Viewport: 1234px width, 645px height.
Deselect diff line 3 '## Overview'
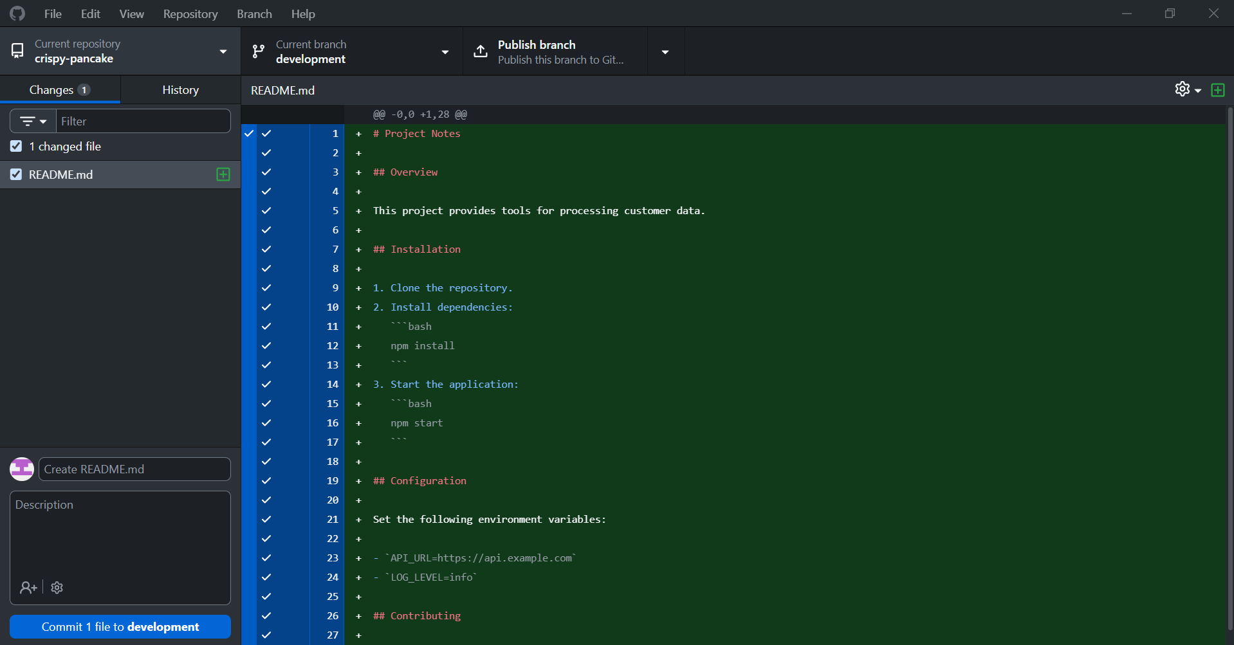266,172
